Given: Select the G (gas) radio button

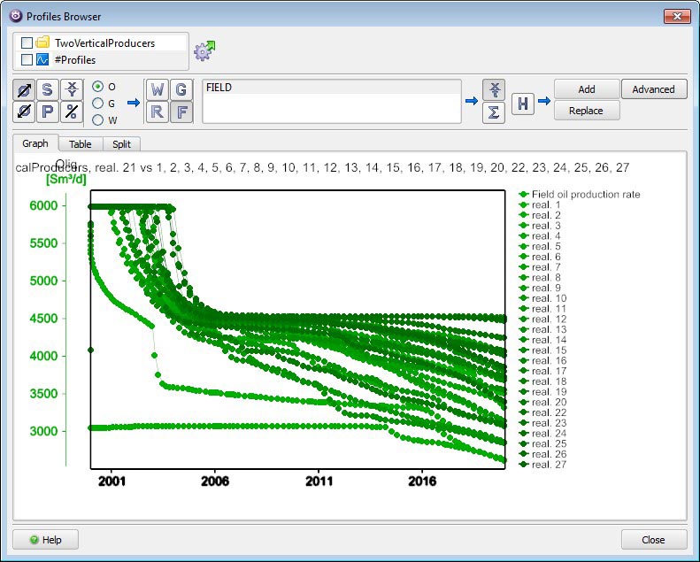Looking at the screenshot, I should pos(97,104).
